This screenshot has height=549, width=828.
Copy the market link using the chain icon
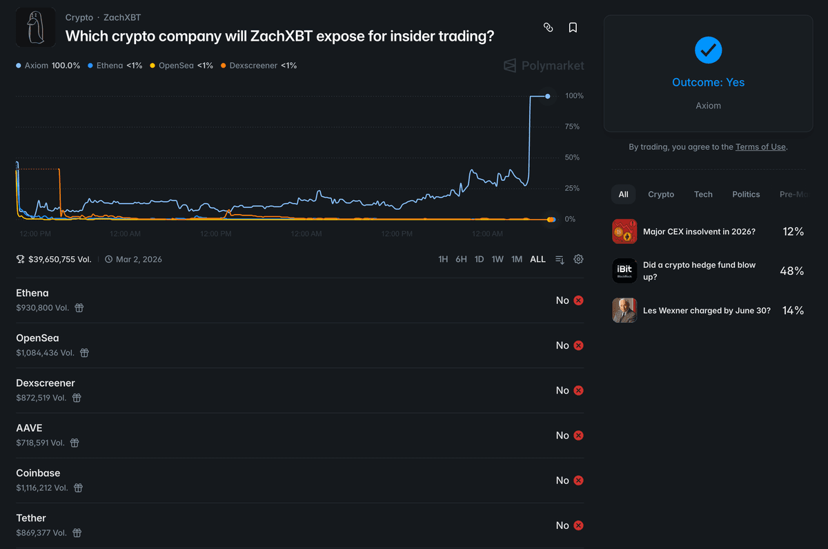pyautogui.click(x=548, y=27)
